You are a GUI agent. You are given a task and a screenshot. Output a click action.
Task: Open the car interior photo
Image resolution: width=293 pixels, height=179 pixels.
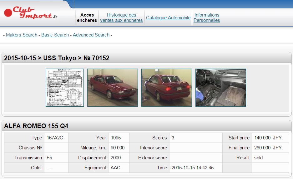click(221, 88)
